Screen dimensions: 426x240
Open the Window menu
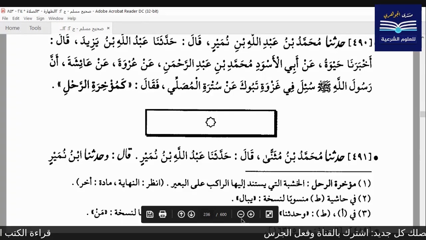pyautogui.click(x=56, y=18)
